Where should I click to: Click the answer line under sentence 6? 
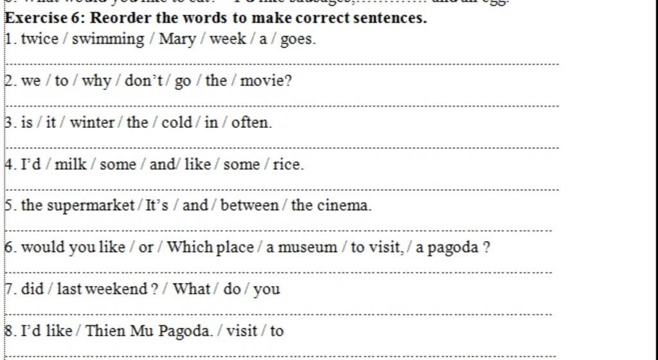click(278, 273)
